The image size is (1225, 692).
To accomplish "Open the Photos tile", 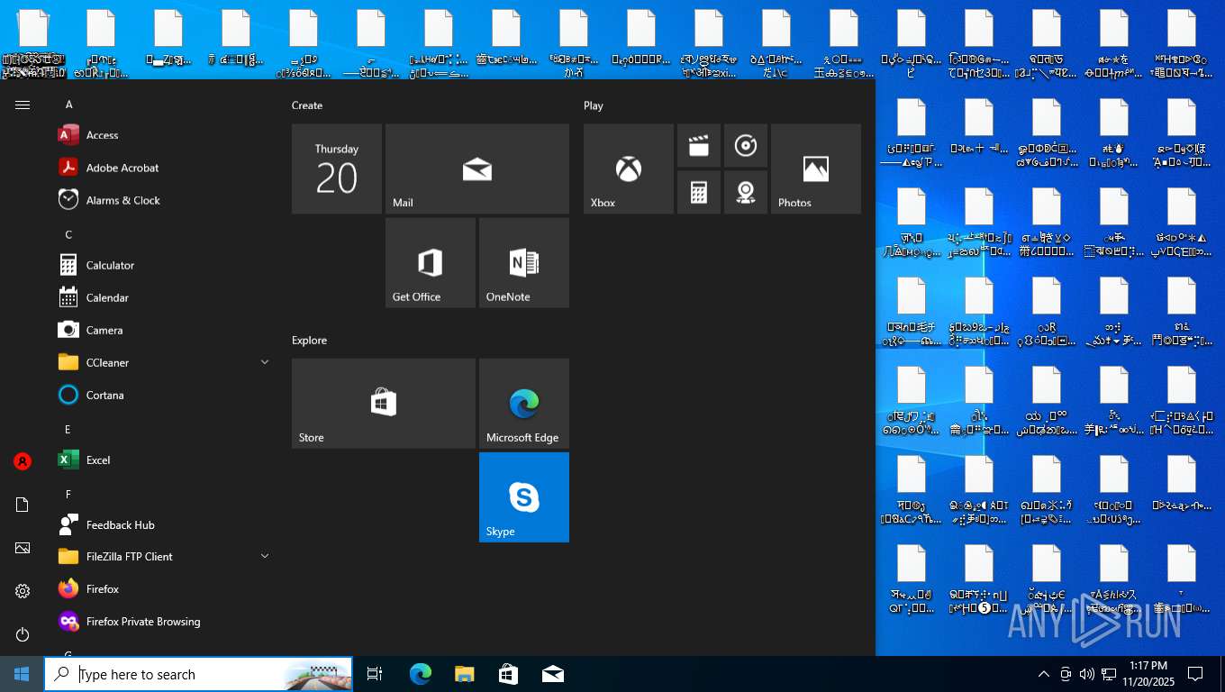I will click(x=816, y=168).
